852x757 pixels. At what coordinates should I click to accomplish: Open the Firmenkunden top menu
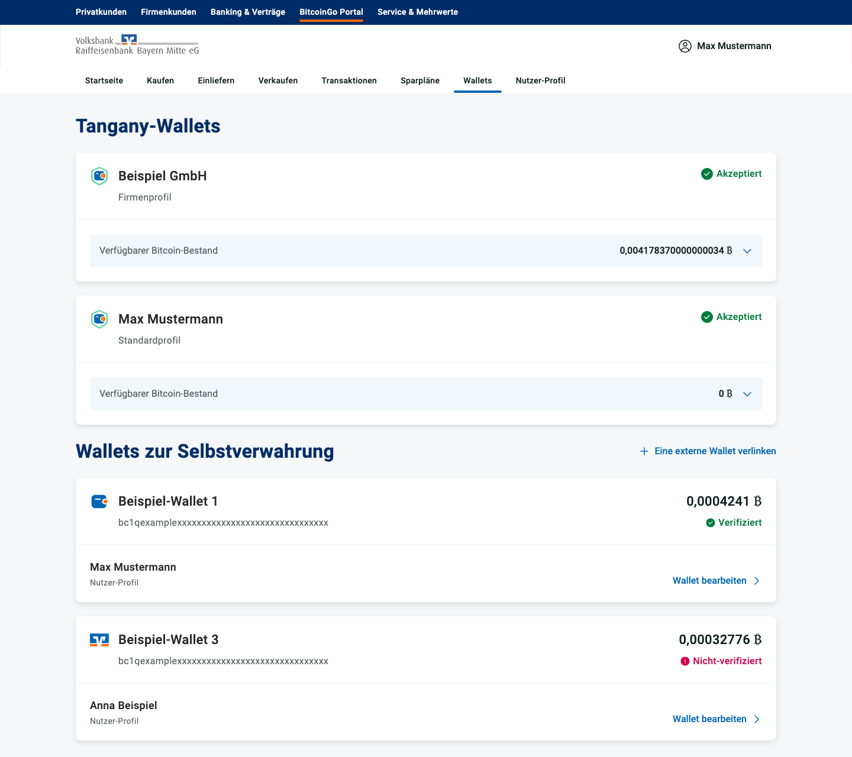(x=169, y=12)
